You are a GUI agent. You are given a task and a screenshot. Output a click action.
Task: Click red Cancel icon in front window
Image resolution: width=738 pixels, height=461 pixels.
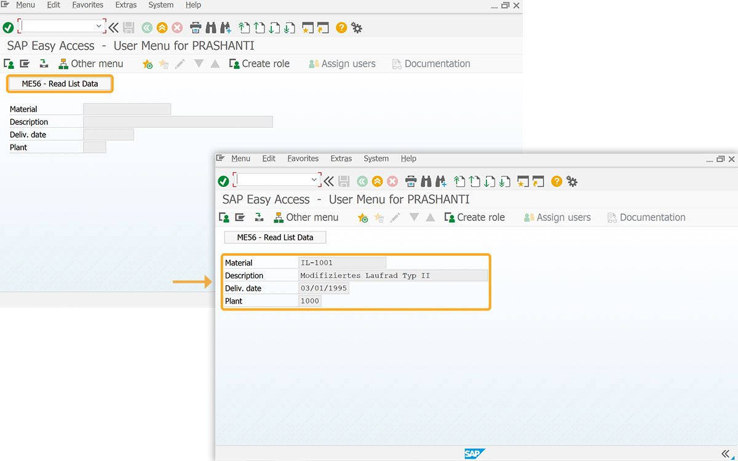coord(392,181)
